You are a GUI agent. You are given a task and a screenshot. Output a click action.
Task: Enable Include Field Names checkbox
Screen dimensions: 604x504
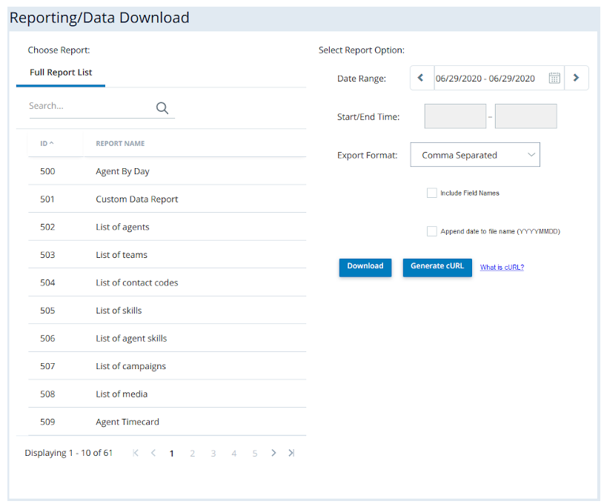click(x=432, y=193)
